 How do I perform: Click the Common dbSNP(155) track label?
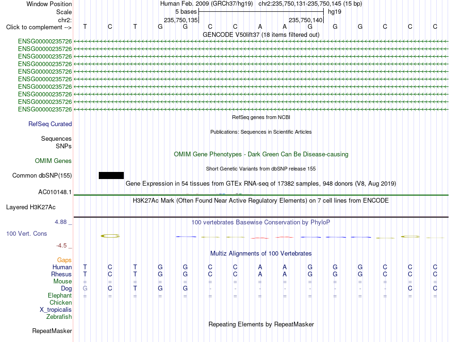coord(42,175)
